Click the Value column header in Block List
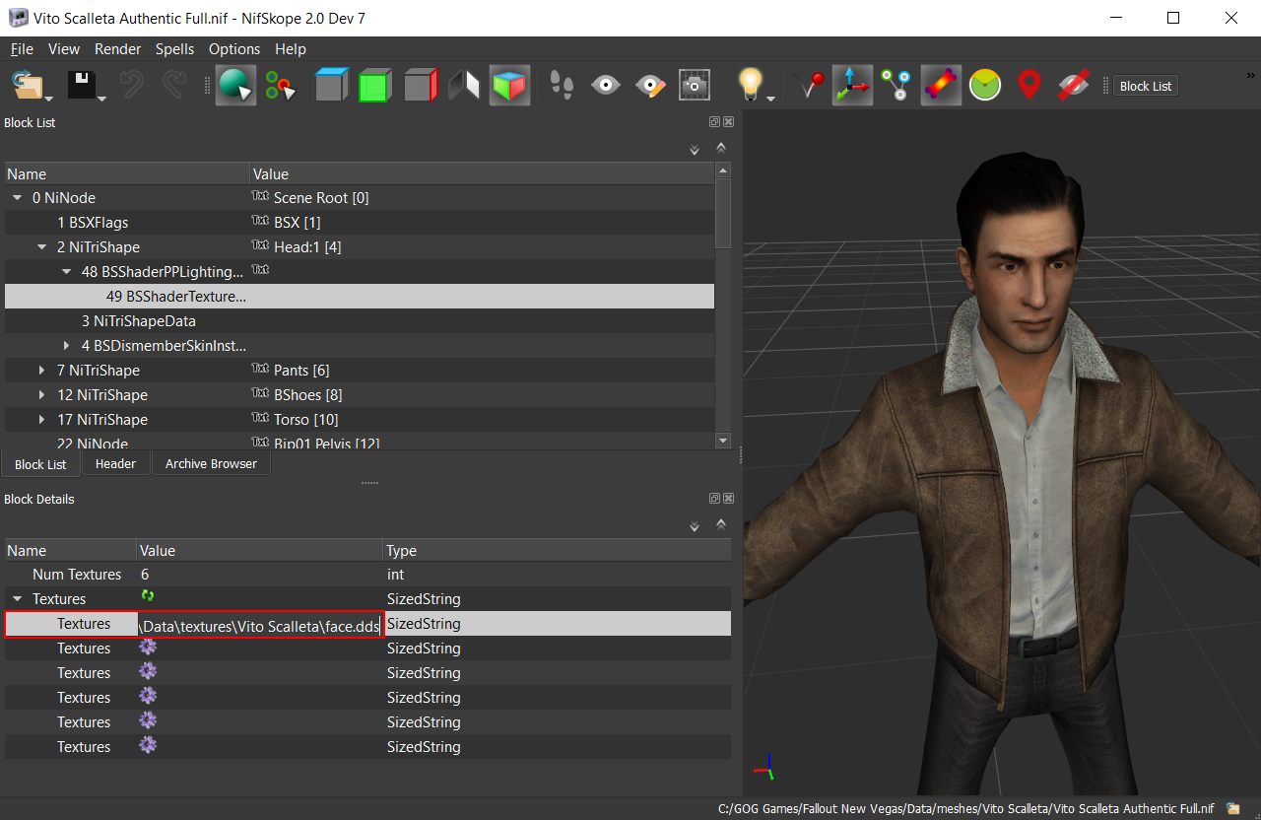 point(483,173)
